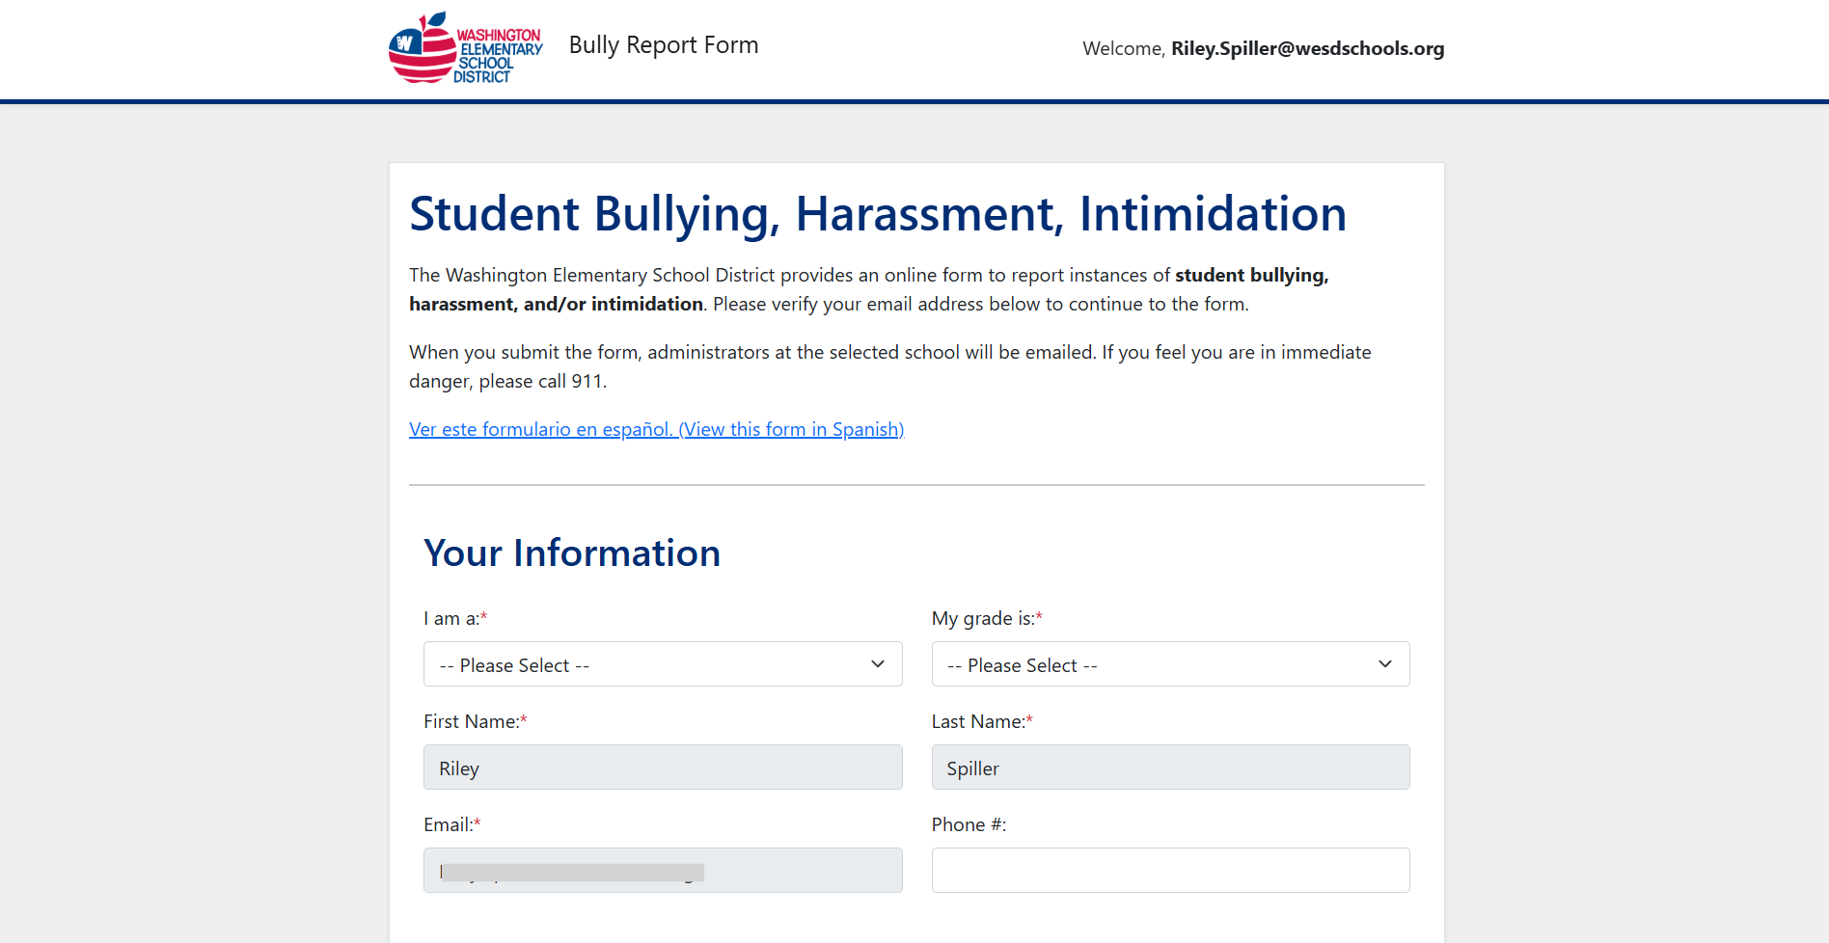
Task: Click the 'Last Name:' label
Action: pyautogui.click(x=982, y=721)
